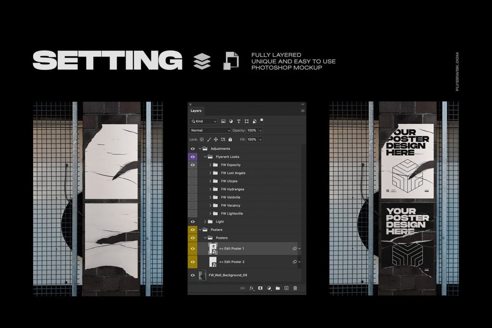Hide the Edit Poster 1 layer

(x=193, y=249)
